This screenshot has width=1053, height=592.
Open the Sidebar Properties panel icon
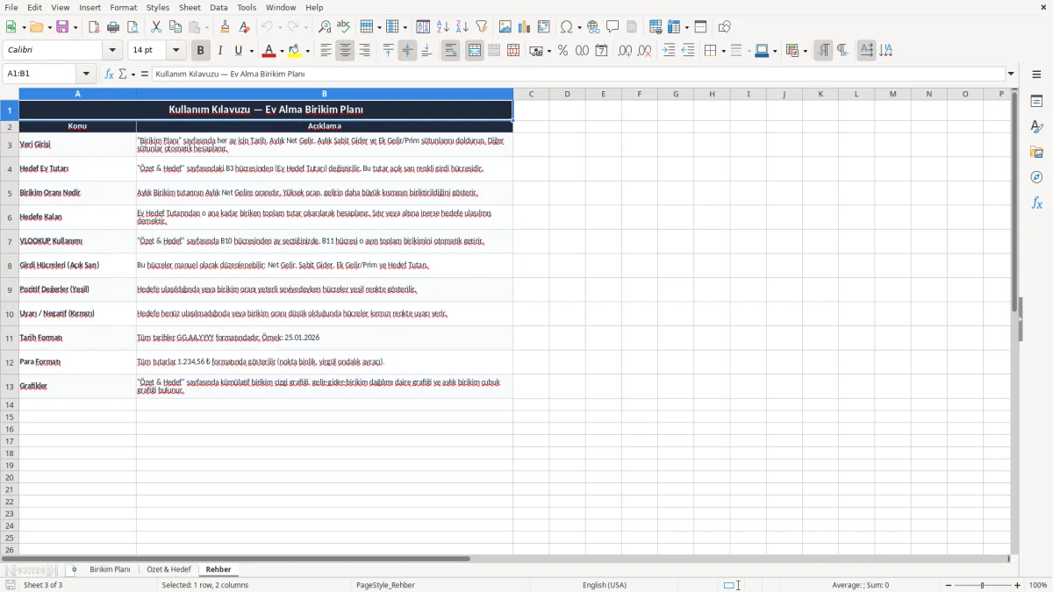point(1036,102)
